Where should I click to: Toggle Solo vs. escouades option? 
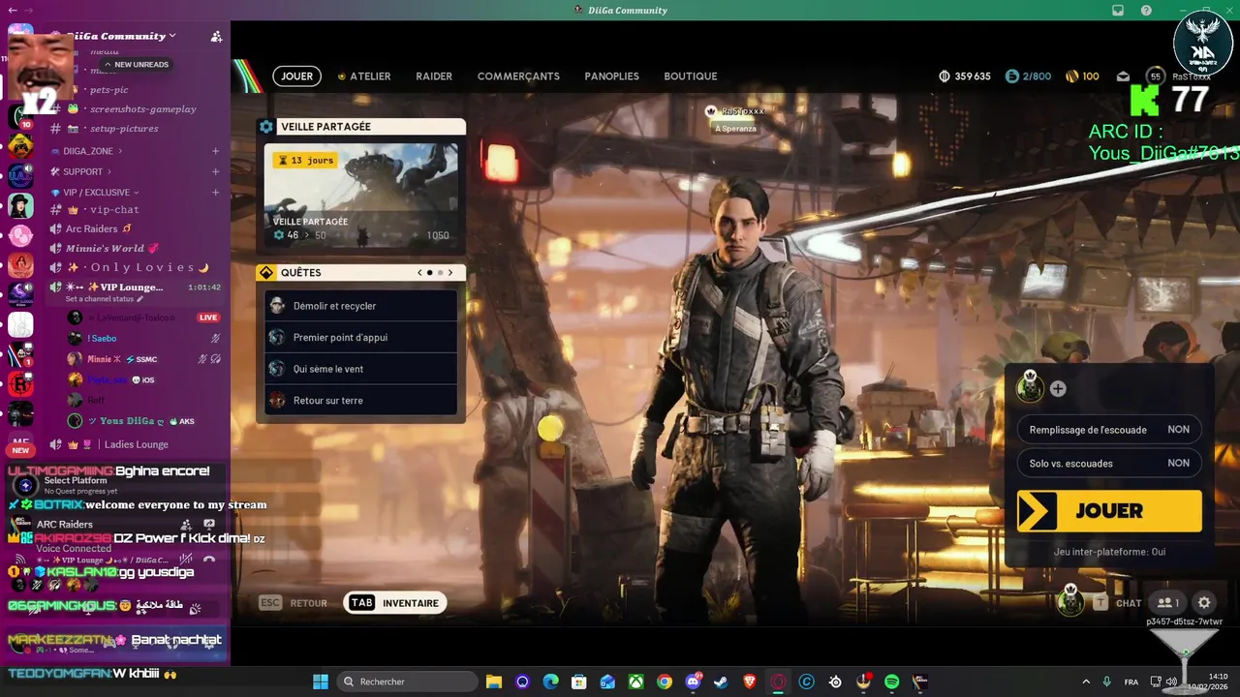coord(1109,463)
